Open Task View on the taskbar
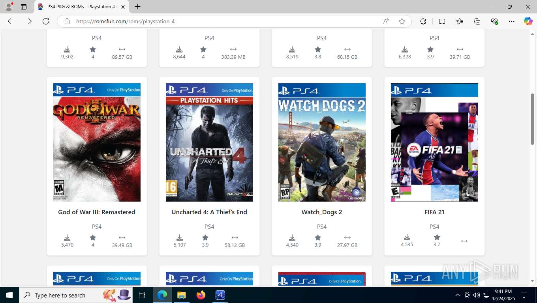This screenshot has width=537, height=303. (142, 295)
